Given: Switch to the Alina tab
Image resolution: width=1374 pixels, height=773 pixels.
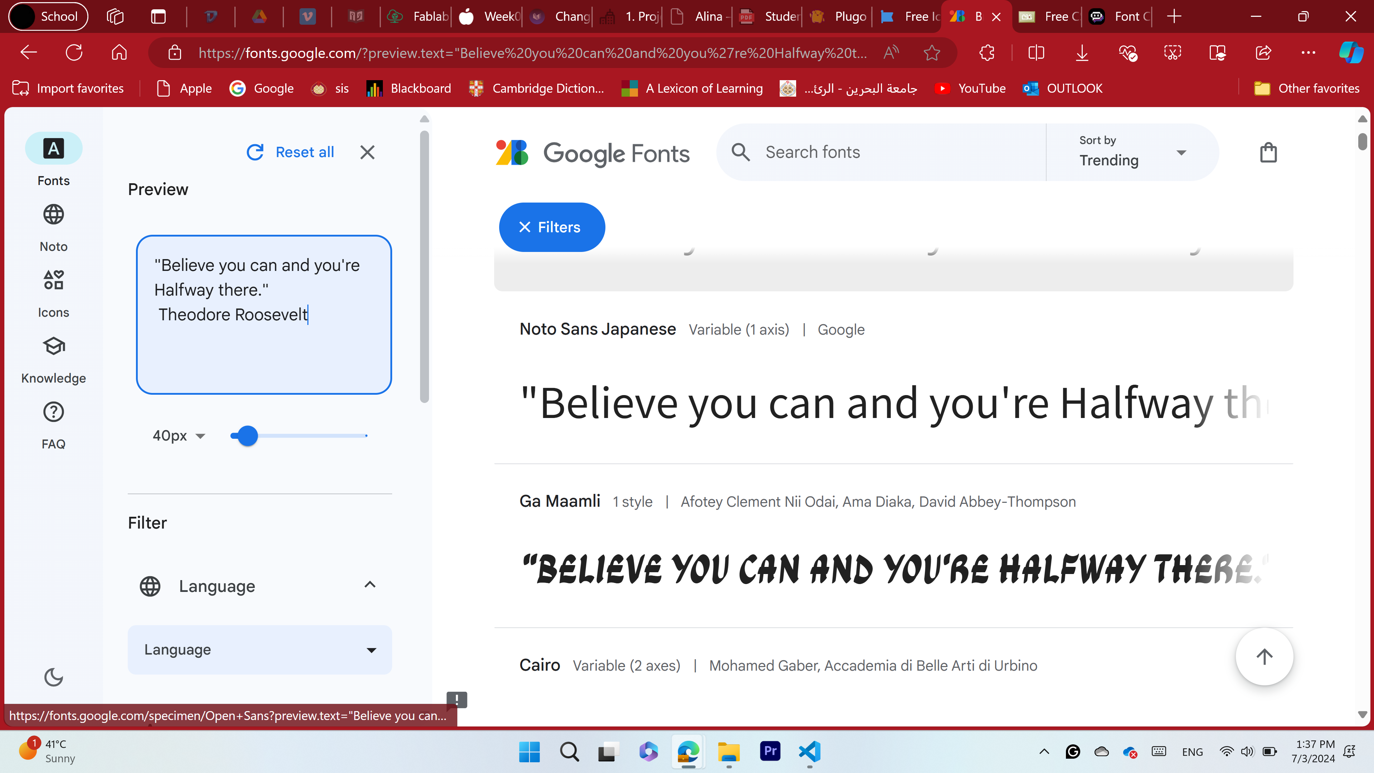Looking at the screenshot, I should click(x=698, y=16).
